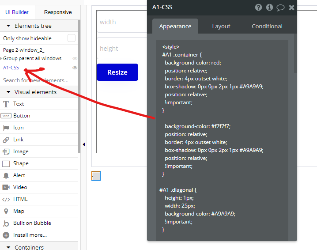Click the Text label in Visual elements
This screenshot has width=317, height=250.
pyautogui.click(x=19, y=104)
